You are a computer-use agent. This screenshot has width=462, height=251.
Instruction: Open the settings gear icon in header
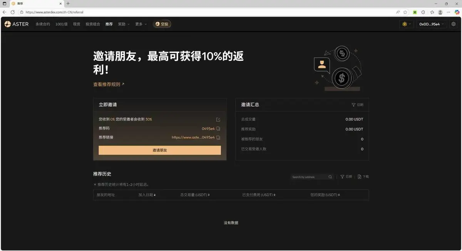454,24
